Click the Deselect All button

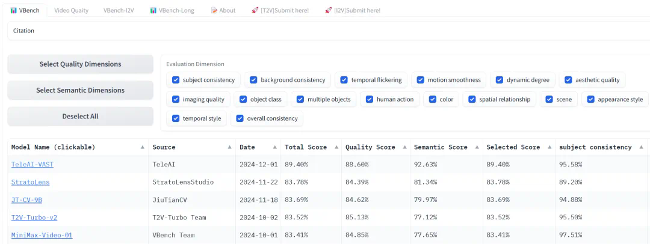point(80,116)
